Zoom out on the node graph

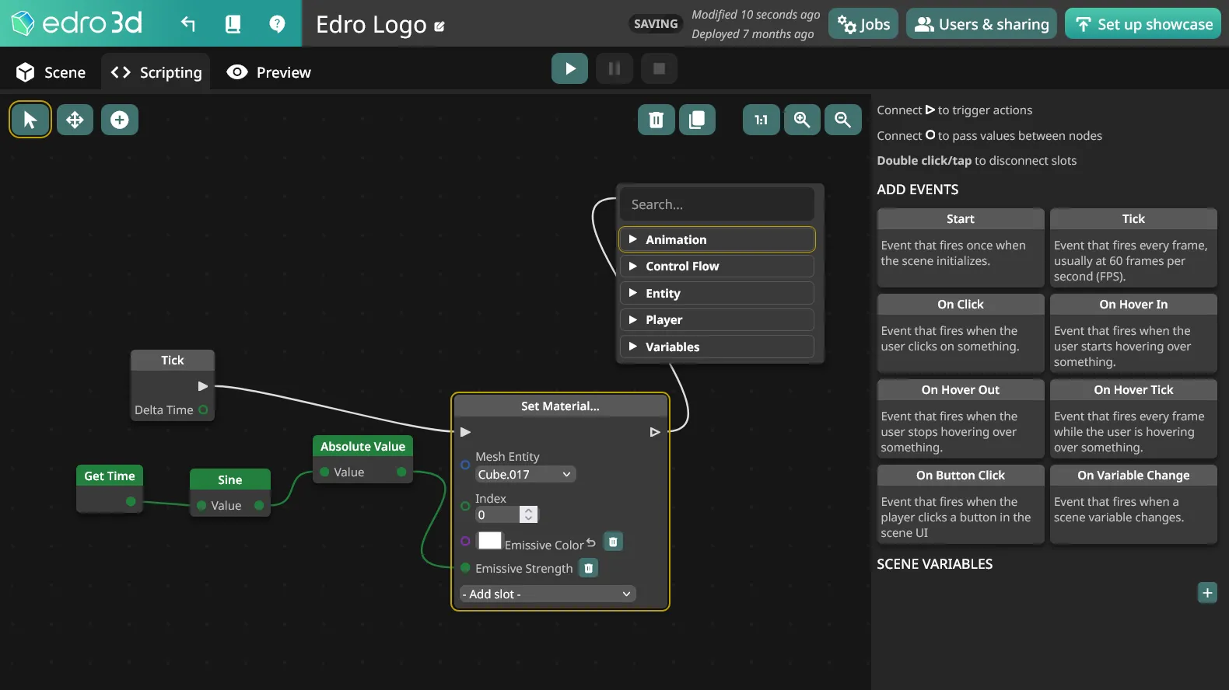(x=843, y=120)
